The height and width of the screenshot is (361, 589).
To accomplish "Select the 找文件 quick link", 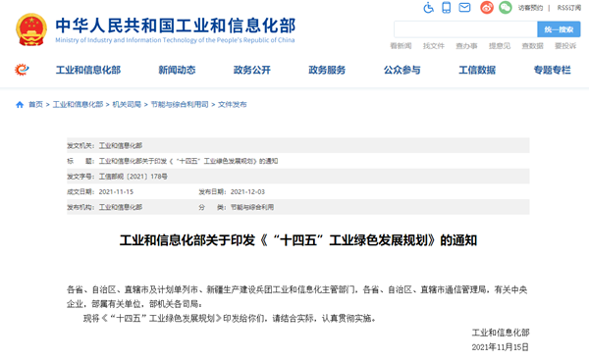I will (x=434, y=46).
